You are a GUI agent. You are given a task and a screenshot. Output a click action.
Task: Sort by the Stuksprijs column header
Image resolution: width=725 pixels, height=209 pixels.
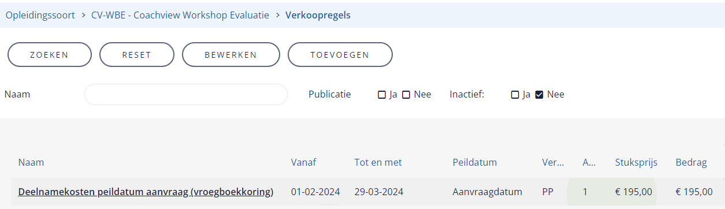point(637,163)
